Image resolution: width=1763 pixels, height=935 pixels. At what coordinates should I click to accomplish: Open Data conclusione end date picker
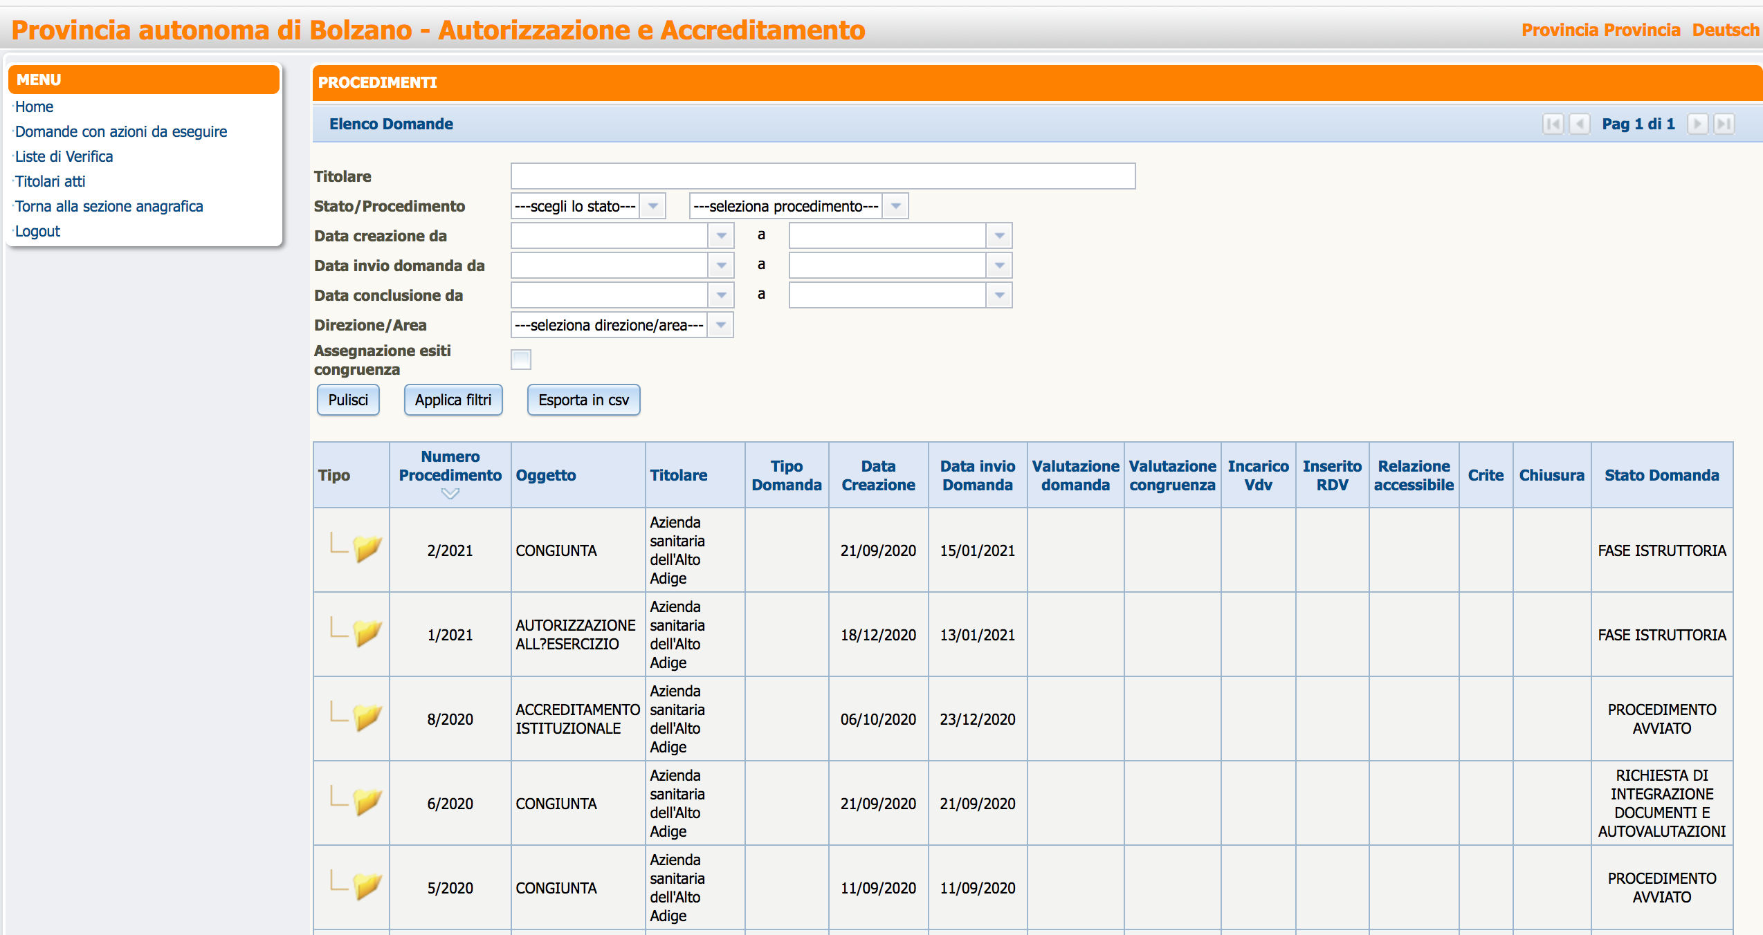[999, 295]
